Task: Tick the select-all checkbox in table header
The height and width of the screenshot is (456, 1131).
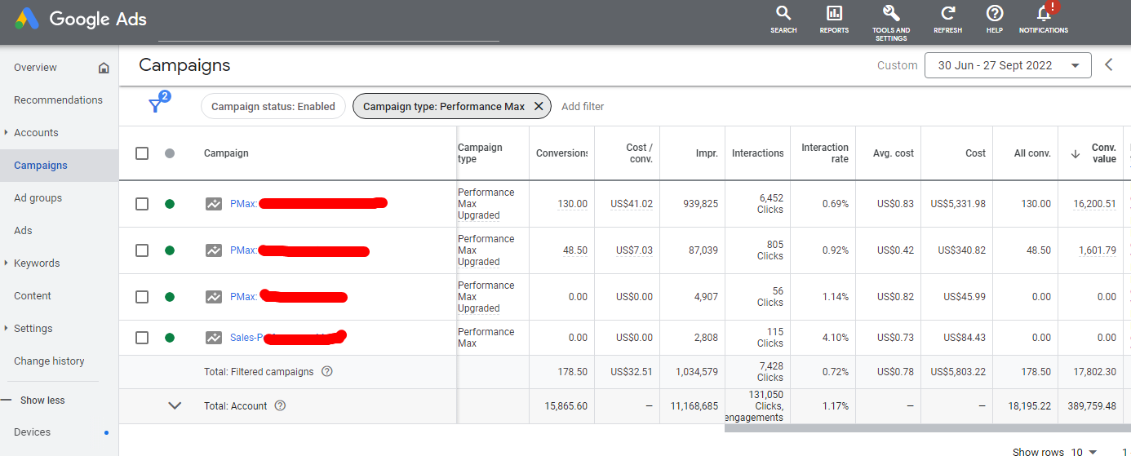Action: [142, 153]
